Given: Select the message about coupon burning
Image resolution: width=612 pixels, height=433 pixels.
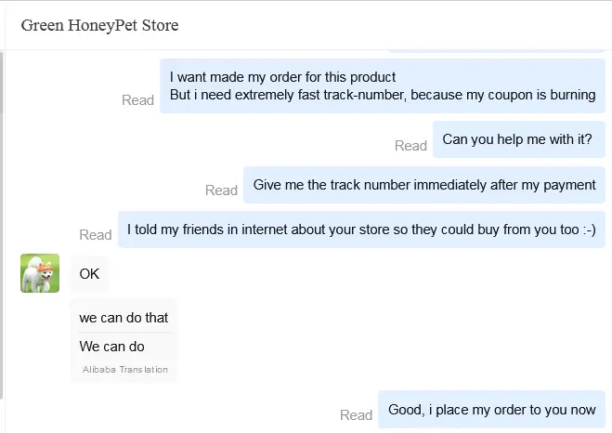Looking at the screenshot, I should 383,85.
